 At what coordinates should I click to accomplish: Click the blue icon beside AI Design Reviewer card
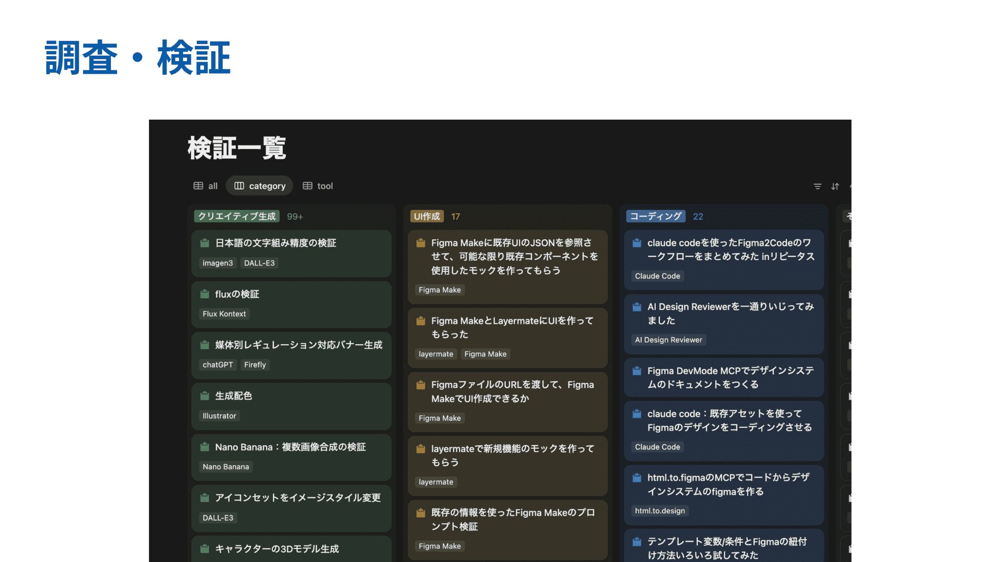coord(637,307)
